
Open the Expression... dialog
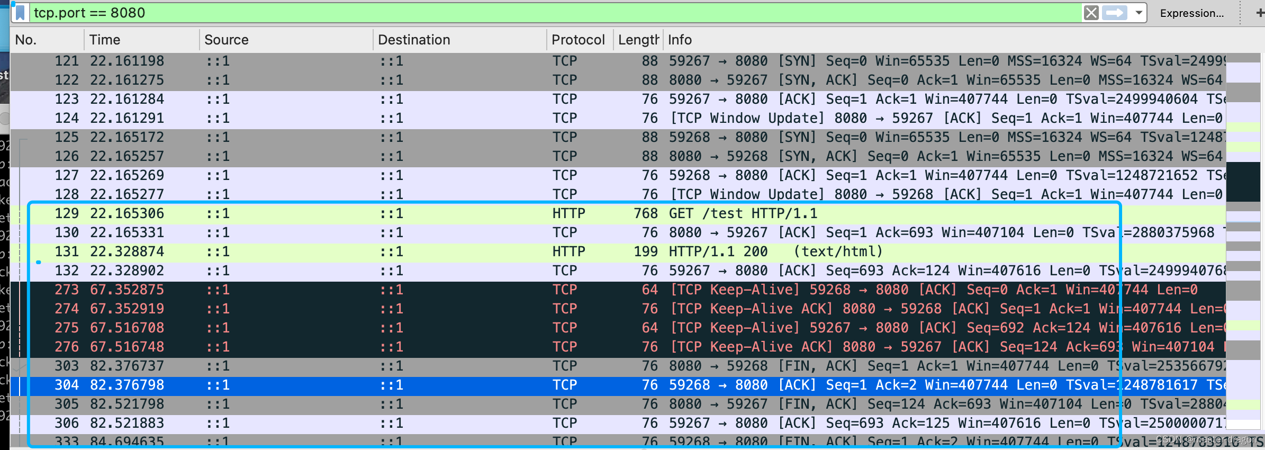click(x=1191, y=13)
